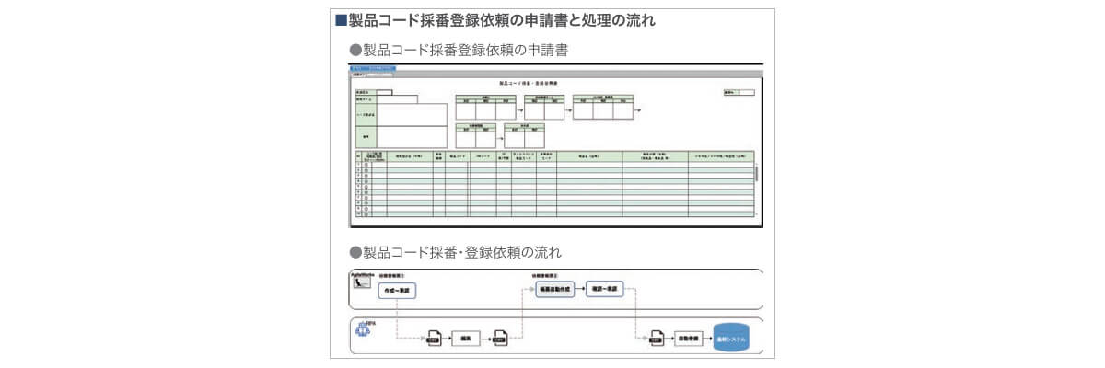
Task: Select the radio button in table row 1 of the form
Action: [x=366, y=164]
